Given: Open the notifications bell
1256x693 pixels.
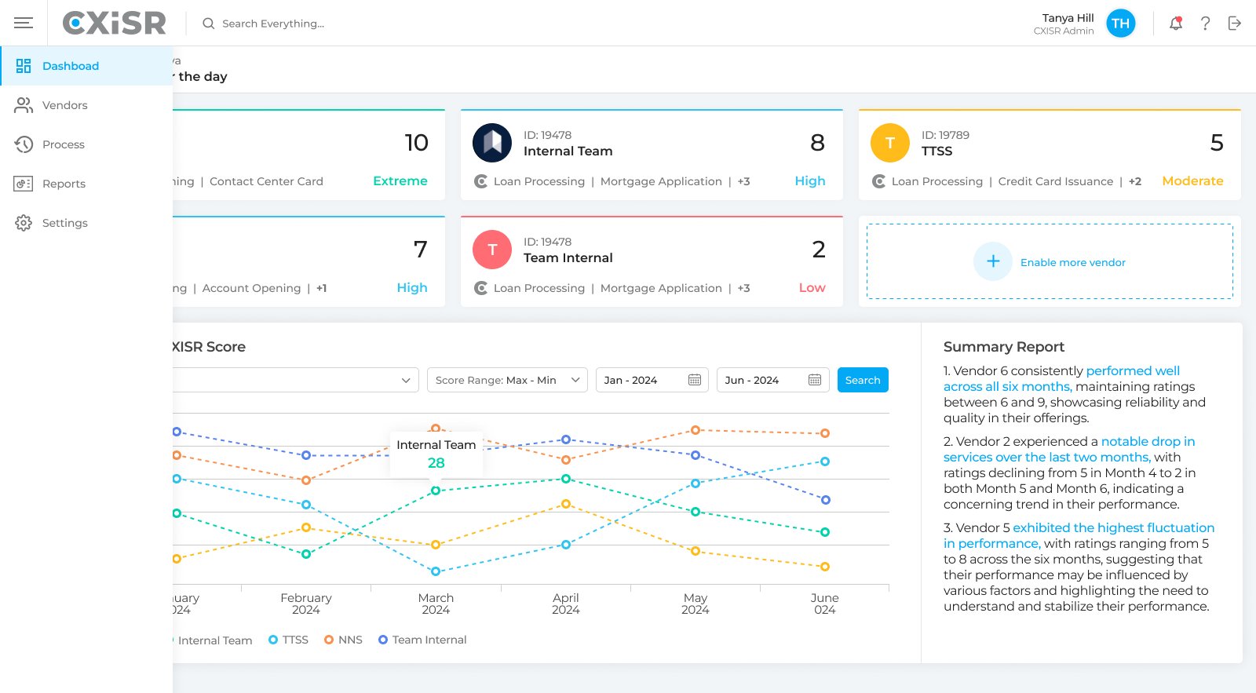Looking at the screenshot, I should point(1175,24).
